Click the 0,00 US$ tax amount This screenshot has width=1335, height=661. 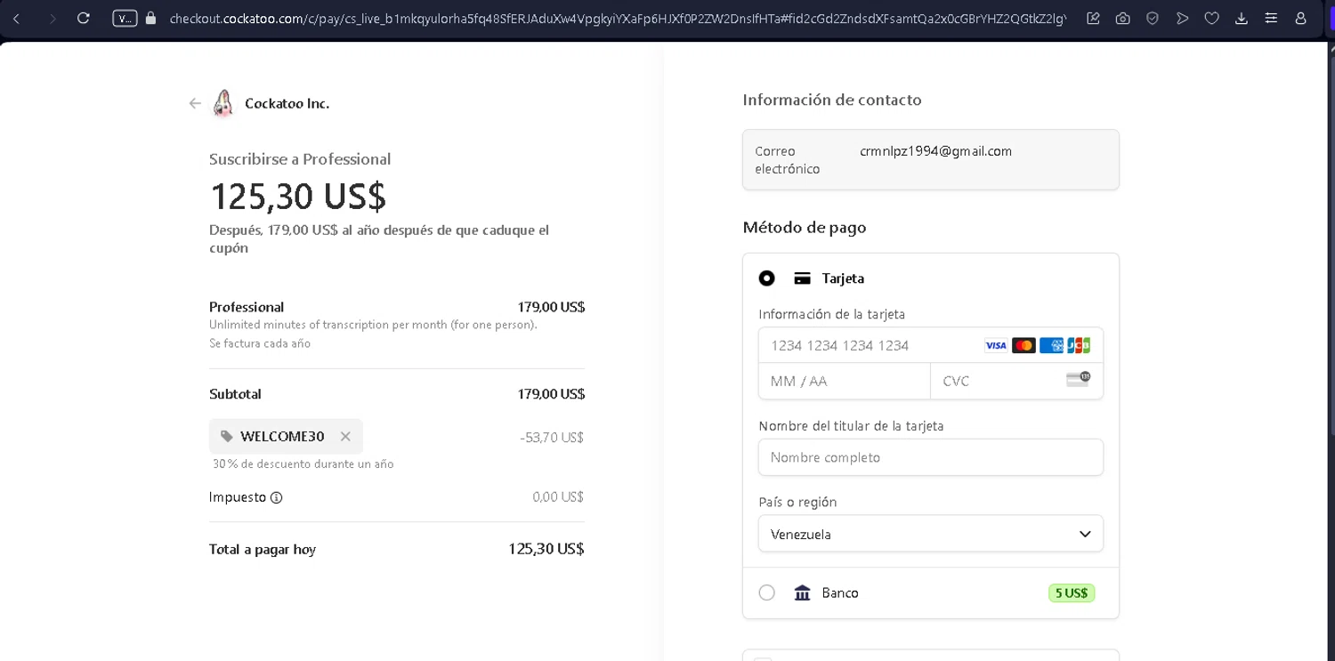(558, 497)
